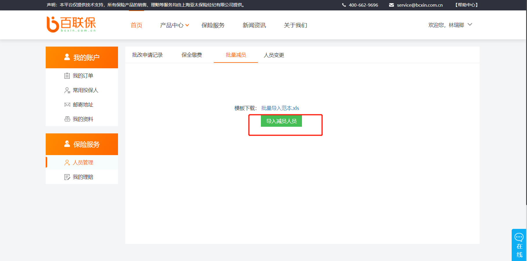Open 邮寄地址 in the sidebar
The image size is (527, 261).
coord(83,105)
